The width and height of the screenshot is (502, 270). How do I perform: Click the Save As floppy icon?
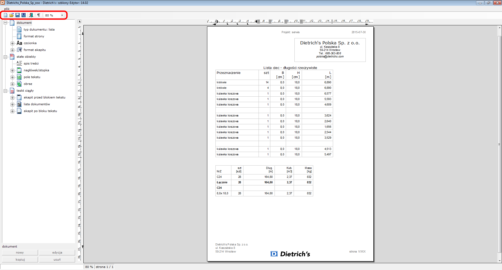click(24, 15)
